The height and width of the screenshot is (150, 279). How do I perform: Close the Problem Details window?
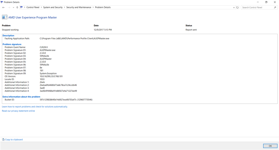(x=275, y=2)
